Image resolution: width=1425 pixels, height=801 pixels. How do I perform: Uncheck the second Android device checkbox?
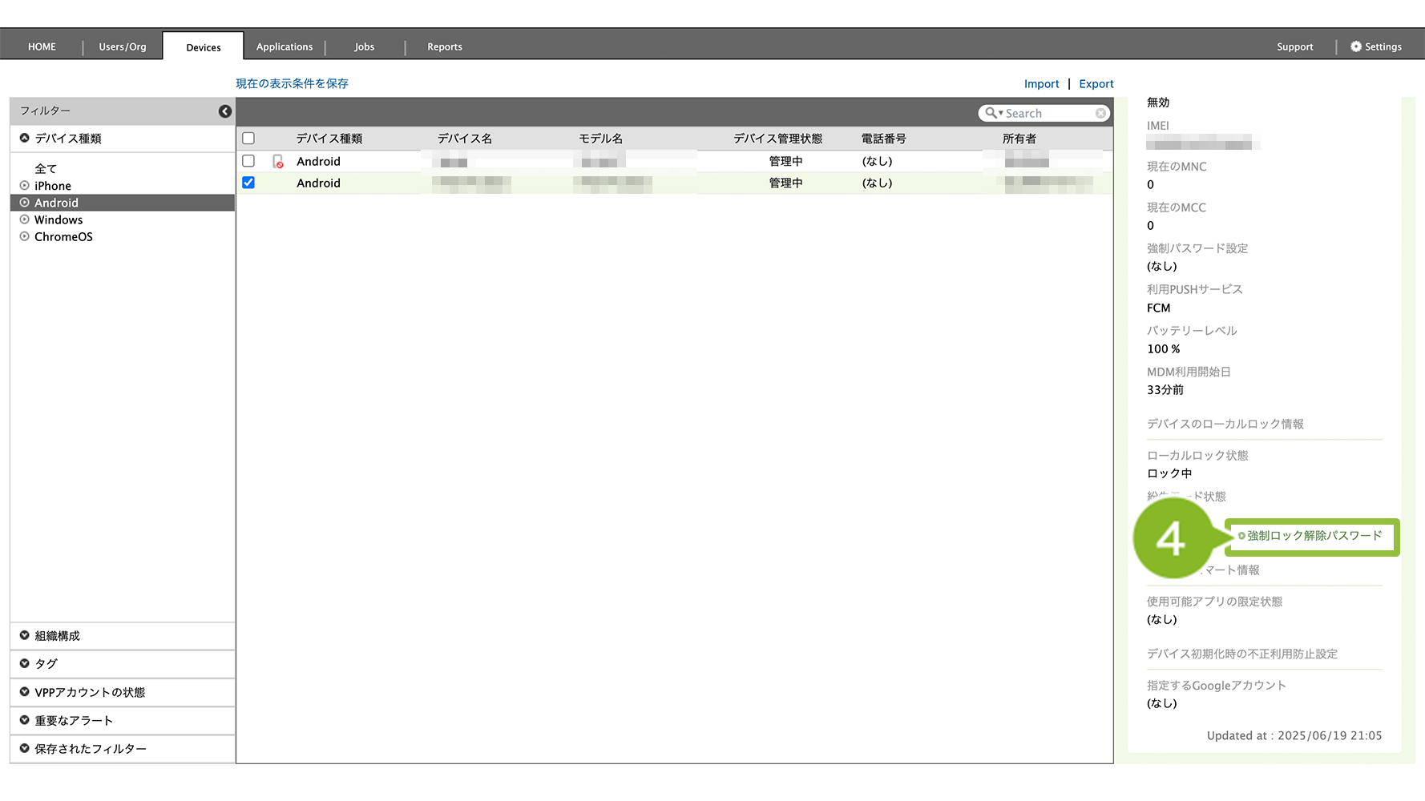(x=248, y=183)
